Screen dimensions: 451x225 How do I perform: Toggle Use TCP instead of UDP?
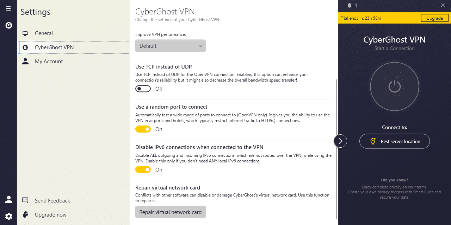click(x=143, y=89)
